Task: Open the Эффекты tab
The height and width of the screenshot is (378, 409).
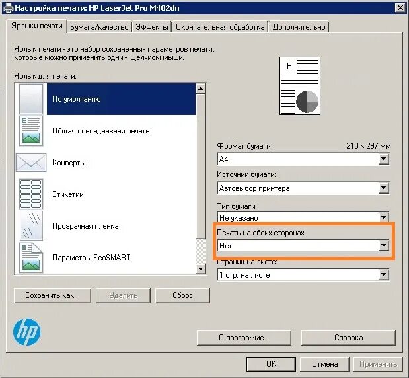Action: 152,27
